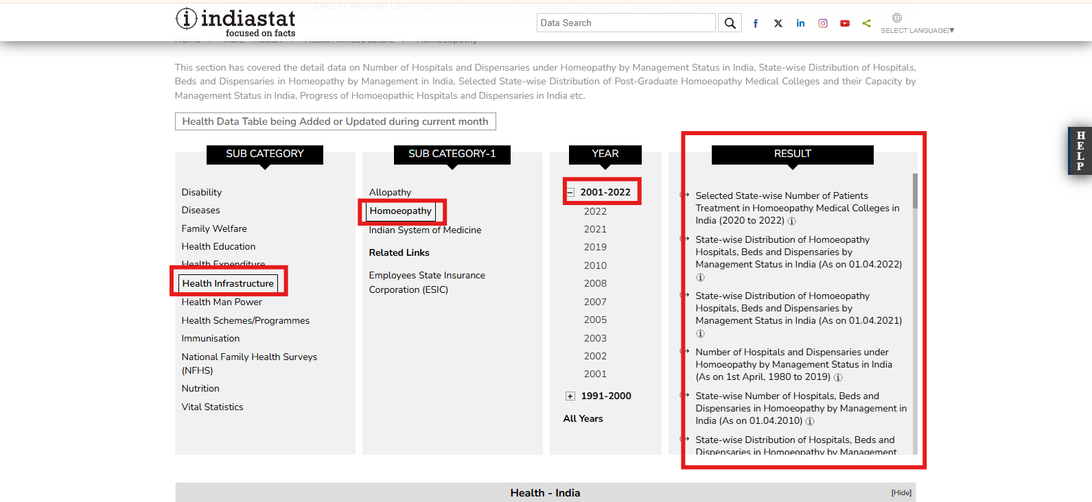Click the search magnifier icon
Screen dimensions: 1092x502
click(730, 23)
